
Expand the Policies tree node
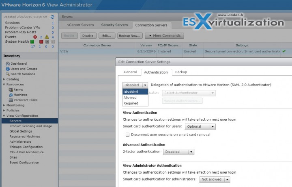tap(4, 111)
